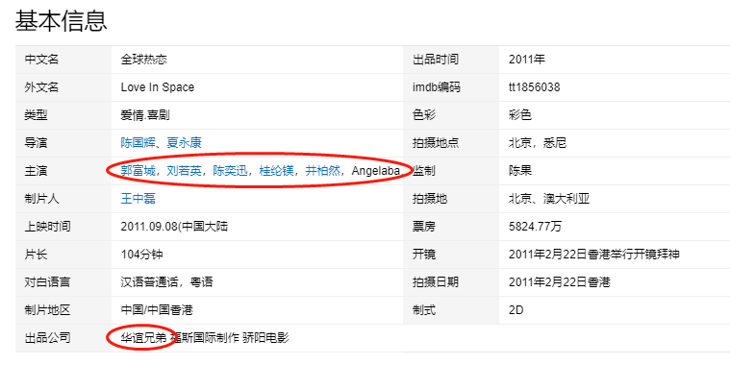Open producer link 王中磊
The height and width of the screenshot is (365, 730).
point(138,199)
